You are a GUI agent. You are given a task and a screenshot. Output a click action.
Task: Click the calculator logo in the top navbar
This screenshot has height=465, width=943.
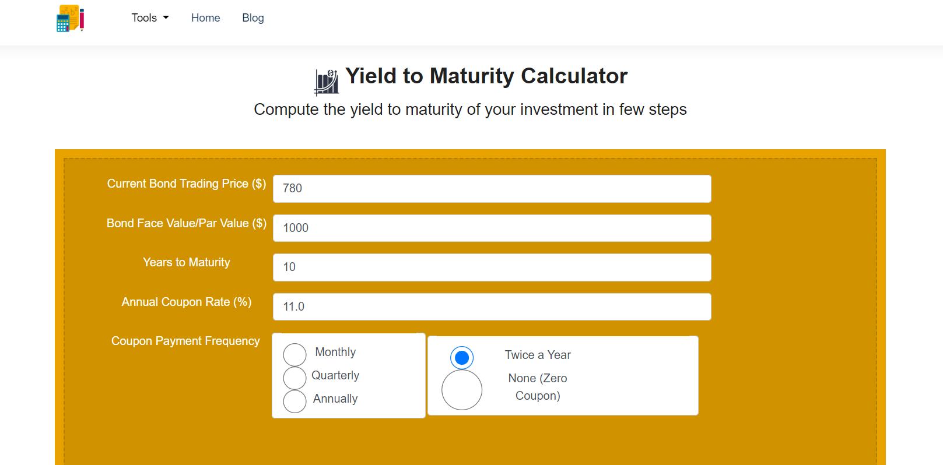pyautogui.click(x=69, y=18)
